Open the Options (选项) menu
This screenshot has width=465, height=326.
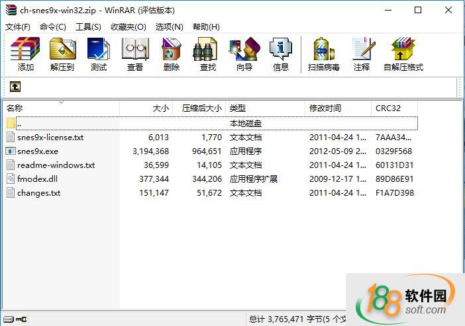click(x=169, y=26)
